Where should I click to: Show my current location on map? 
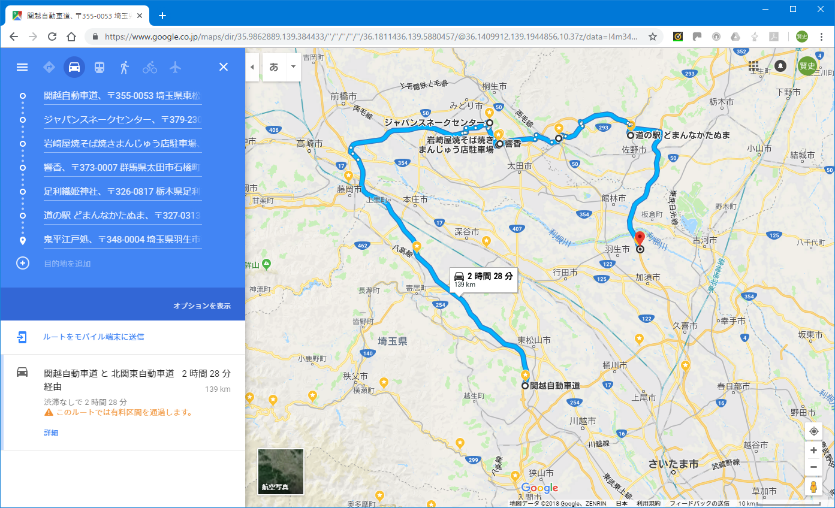point(813,431)
